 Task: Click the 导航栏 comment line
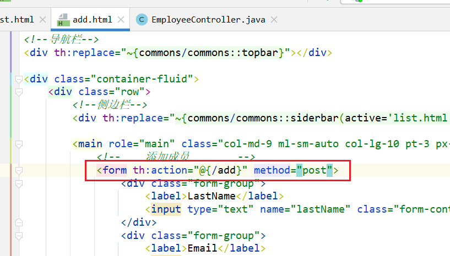(61, 40)
